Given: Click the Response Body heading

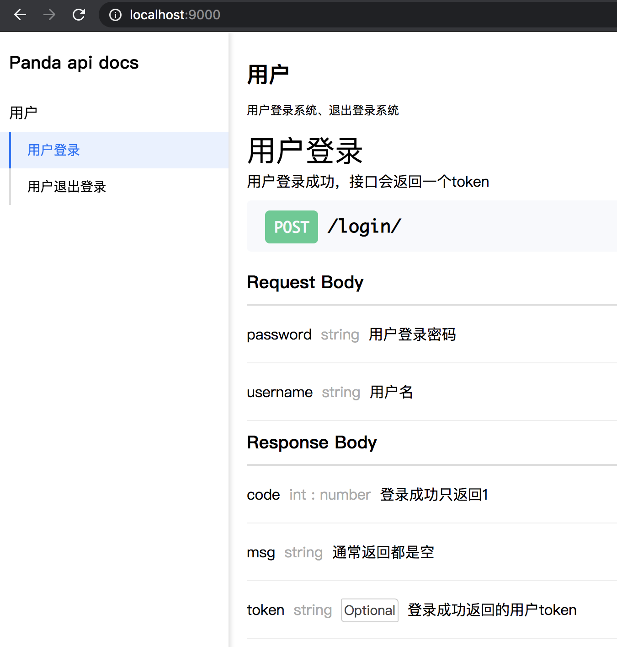Looking at the screenshot, I should coord(312,442).
